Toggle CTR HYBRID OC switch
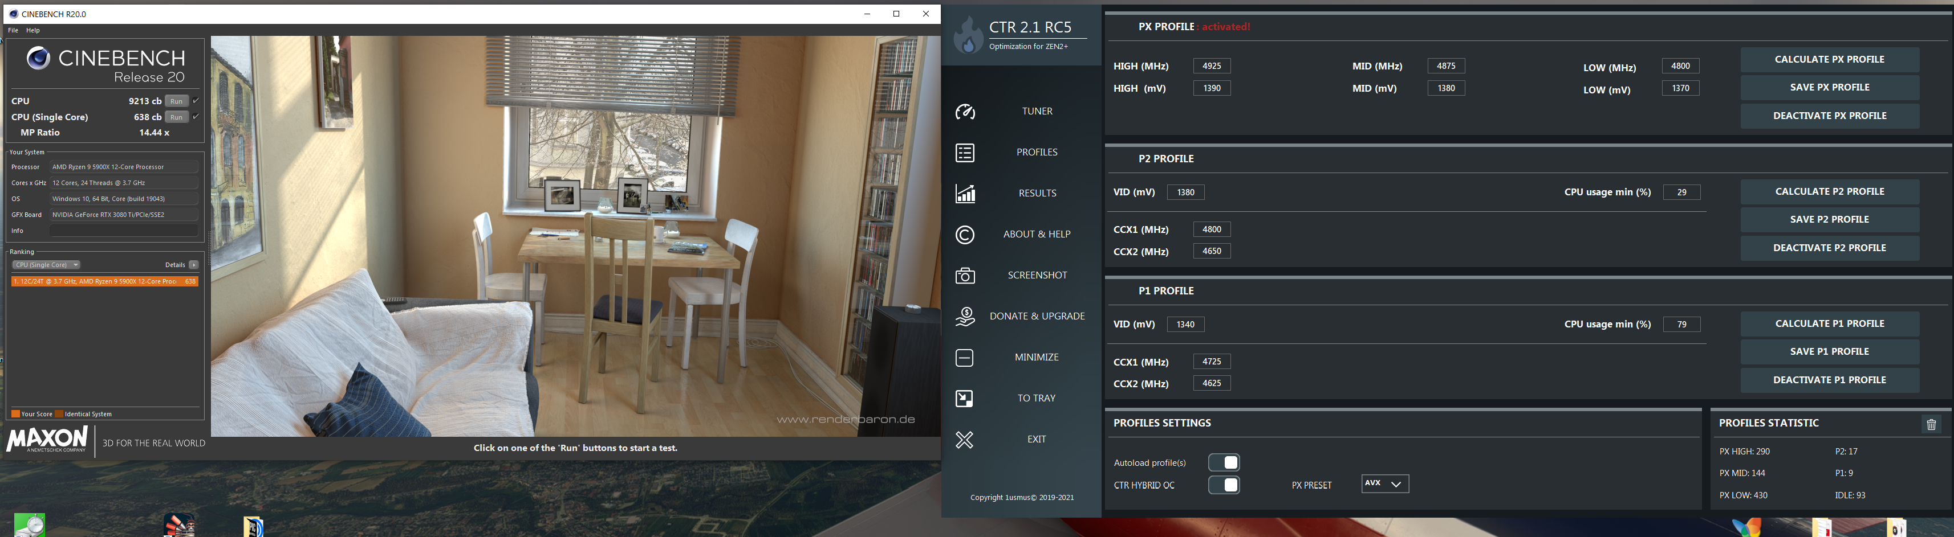The width and height of the screenshot is (1954, 537). point(1224,485)
